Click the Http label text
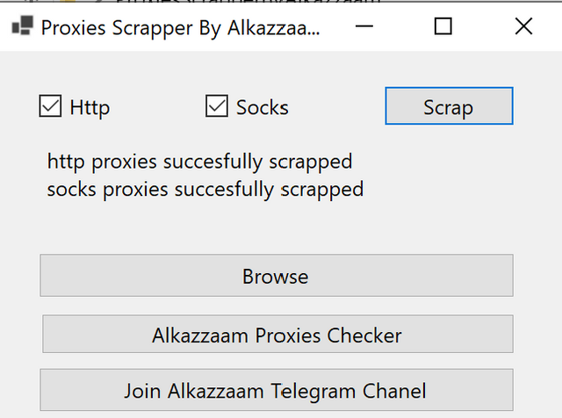The width and height of the screenshot is (562, 418). [x=90, y=108]
